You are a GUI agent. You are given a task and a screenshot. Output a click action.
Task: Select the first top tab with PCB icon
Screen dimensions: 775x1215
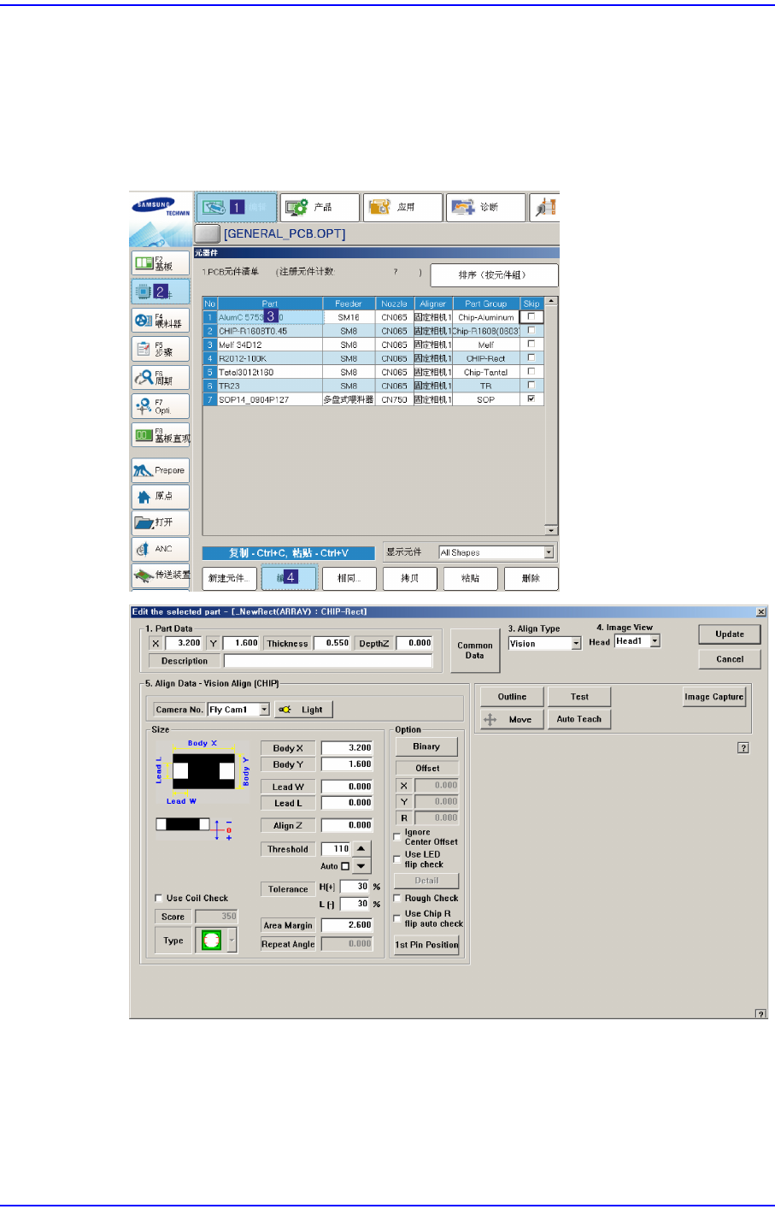pos(237,207)
